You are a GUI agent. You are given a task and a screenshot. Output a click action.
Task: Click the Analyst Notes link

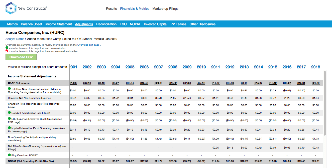[15, 39]
